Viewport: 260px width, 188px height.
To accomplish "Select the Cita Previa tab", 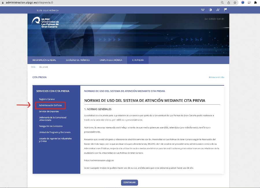I will [x=138, y=60].
